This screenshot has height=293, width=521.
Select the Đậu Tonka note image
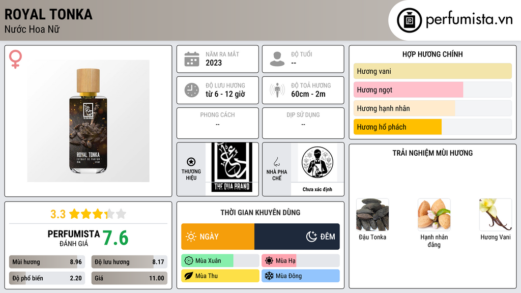[x=372, y=215]
